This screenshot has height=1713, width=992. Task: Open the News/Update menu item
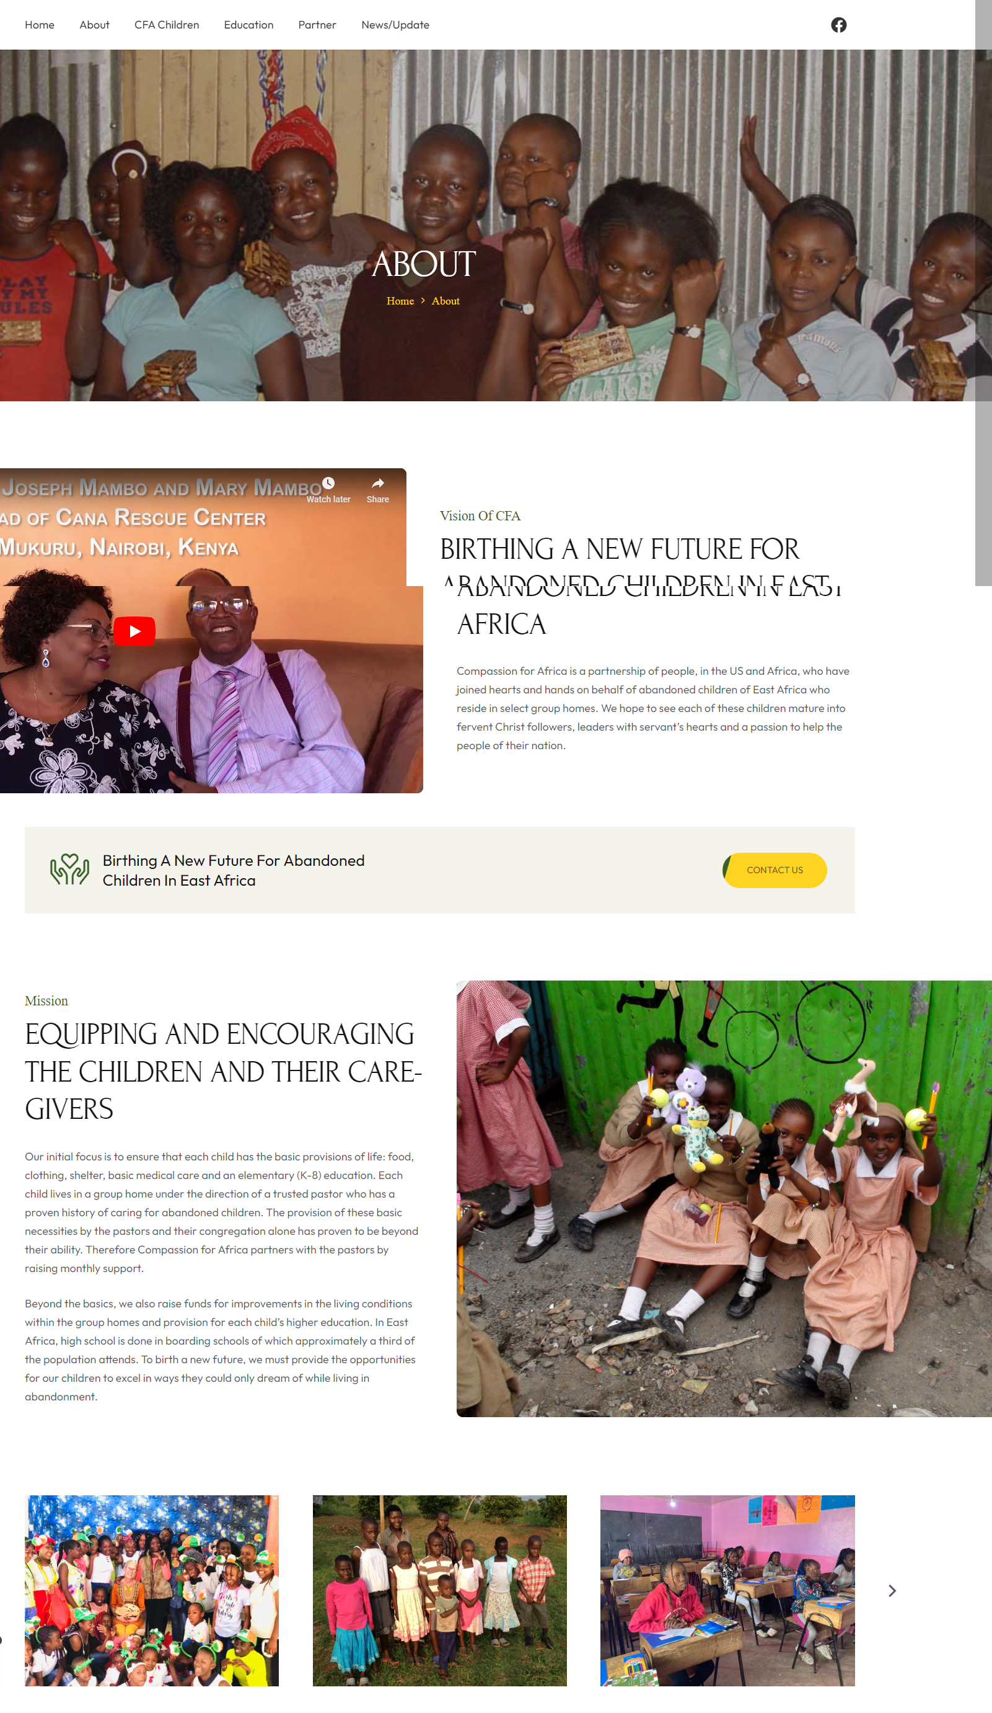395,25
